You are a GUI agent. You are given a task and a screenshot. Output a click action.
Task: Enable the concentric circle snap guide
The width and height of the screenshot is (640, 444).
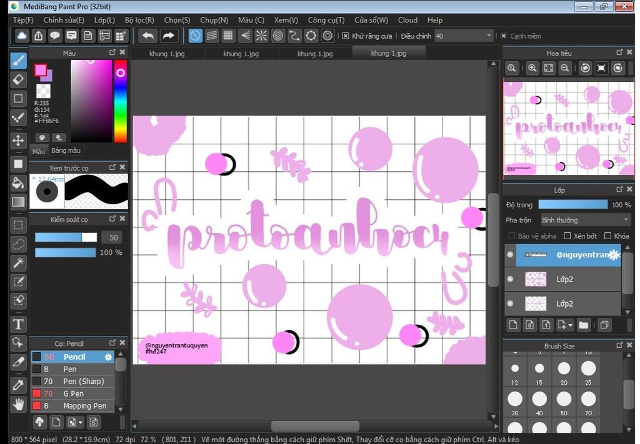(278, 36)
